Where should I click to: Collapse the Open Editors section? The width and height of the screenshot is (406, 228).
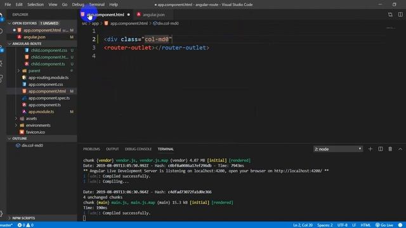10,23
